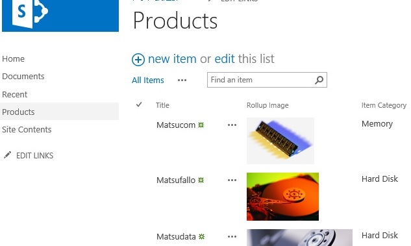Sort by Title column header

[x=162, y=105]
